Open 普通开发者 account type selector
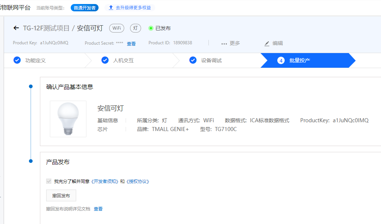 click(x=84, y=8)
